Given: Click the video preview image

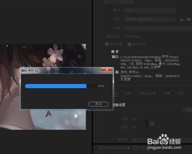Looking at the screenshot, I should tap(43, 87).
